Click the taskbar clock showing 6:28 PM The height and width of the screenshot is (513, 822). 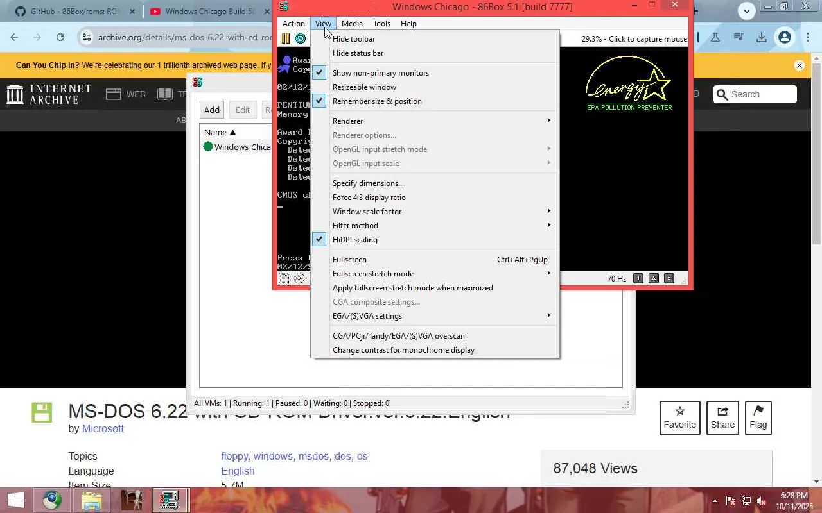tap(795, 501)
